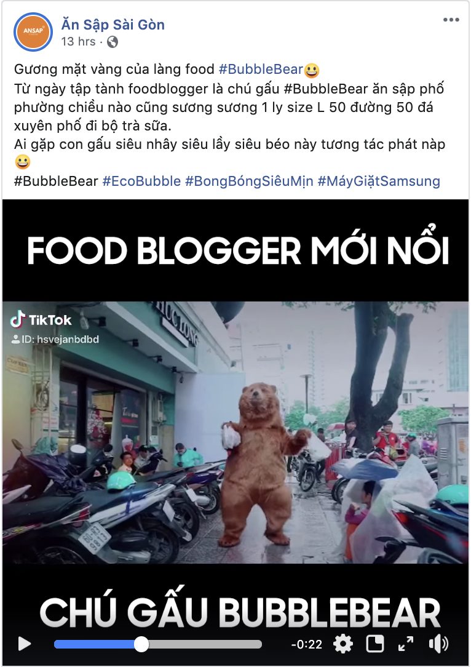This screenshot has width=471, height=667.
Task: Follow #BubbleBear hashtag in first line
Action: [261, 69]
